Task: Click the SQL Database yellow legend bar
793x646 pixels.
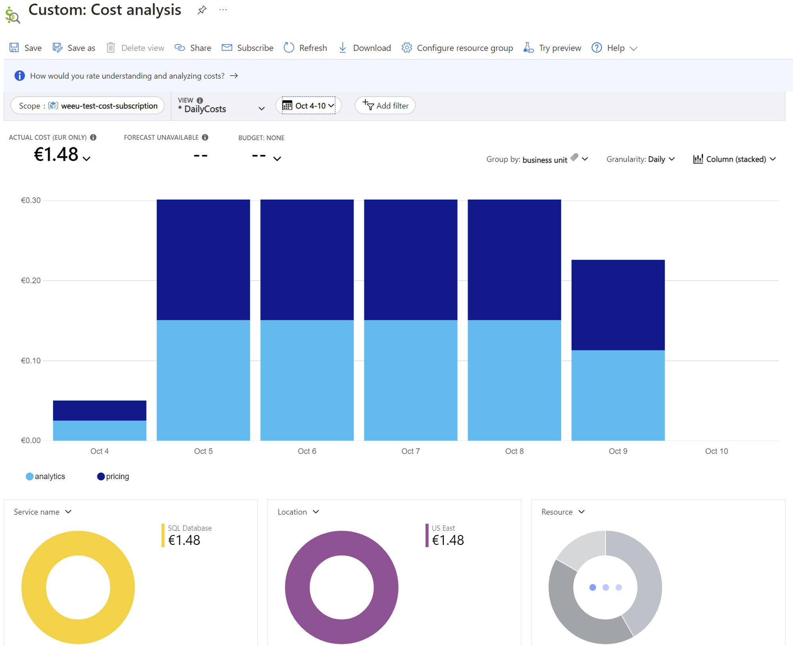Action: click(x=163, y=535)
